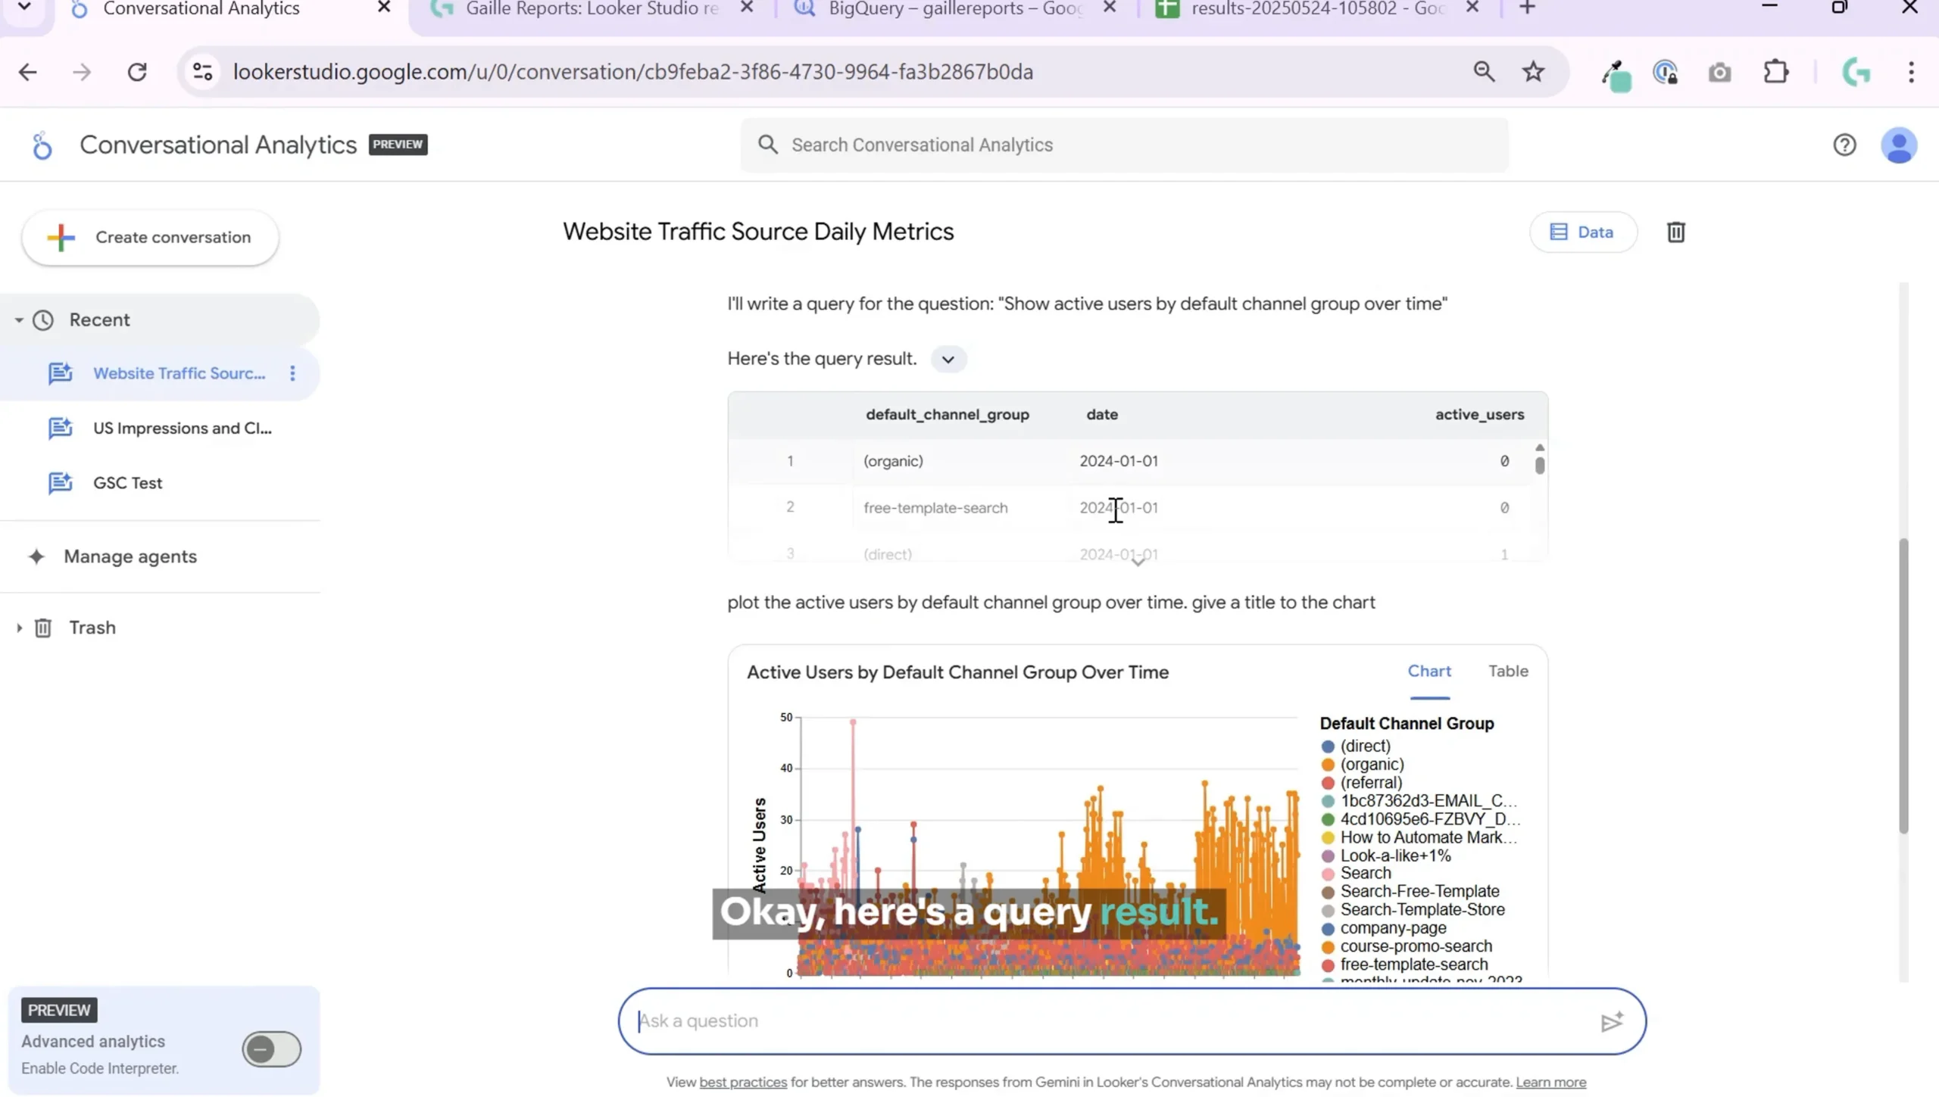Open the help question mark icon

(x=1844, y=145)
